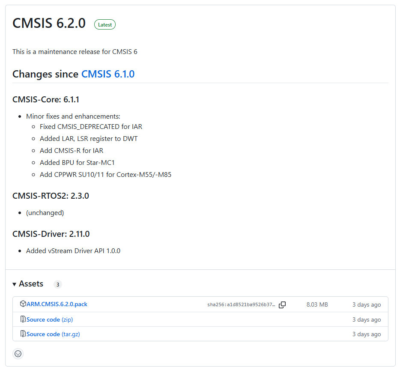Click the package icon beside ARM.CMSIS.6.2.0.pack

point(23,304)
